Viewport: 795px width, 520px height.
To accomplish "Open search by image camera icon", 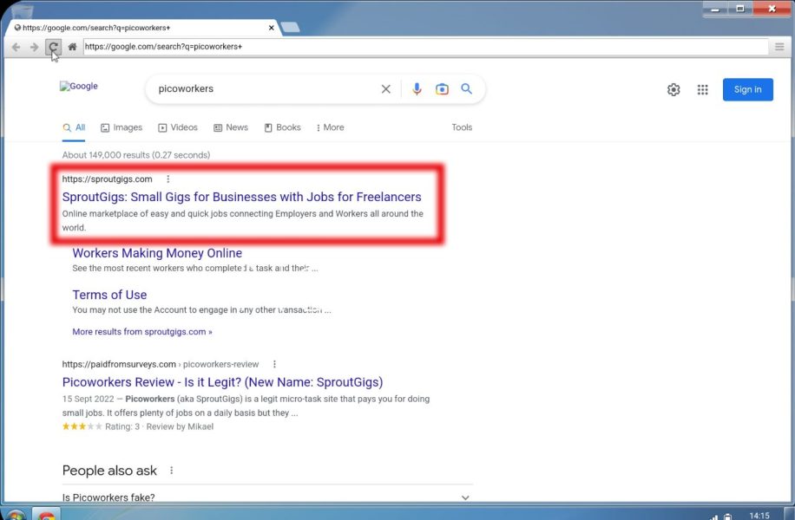I will (442, 89).
